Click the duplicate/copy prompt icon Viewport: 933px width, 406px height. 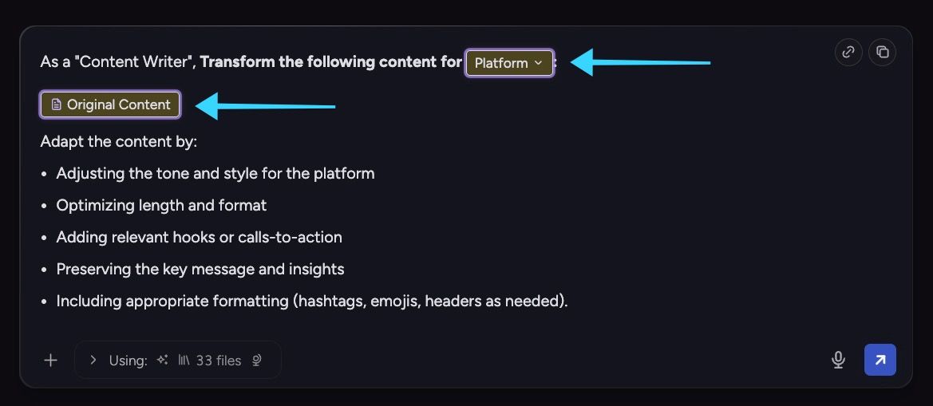(x=883, y=52)
